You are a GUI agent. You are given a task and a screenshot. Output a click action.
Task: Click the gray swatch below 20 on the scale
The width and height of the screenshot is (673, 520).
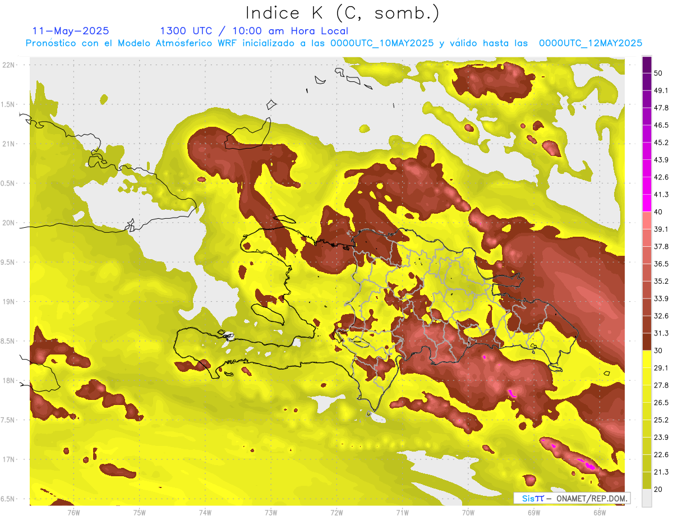click(647, 498)
